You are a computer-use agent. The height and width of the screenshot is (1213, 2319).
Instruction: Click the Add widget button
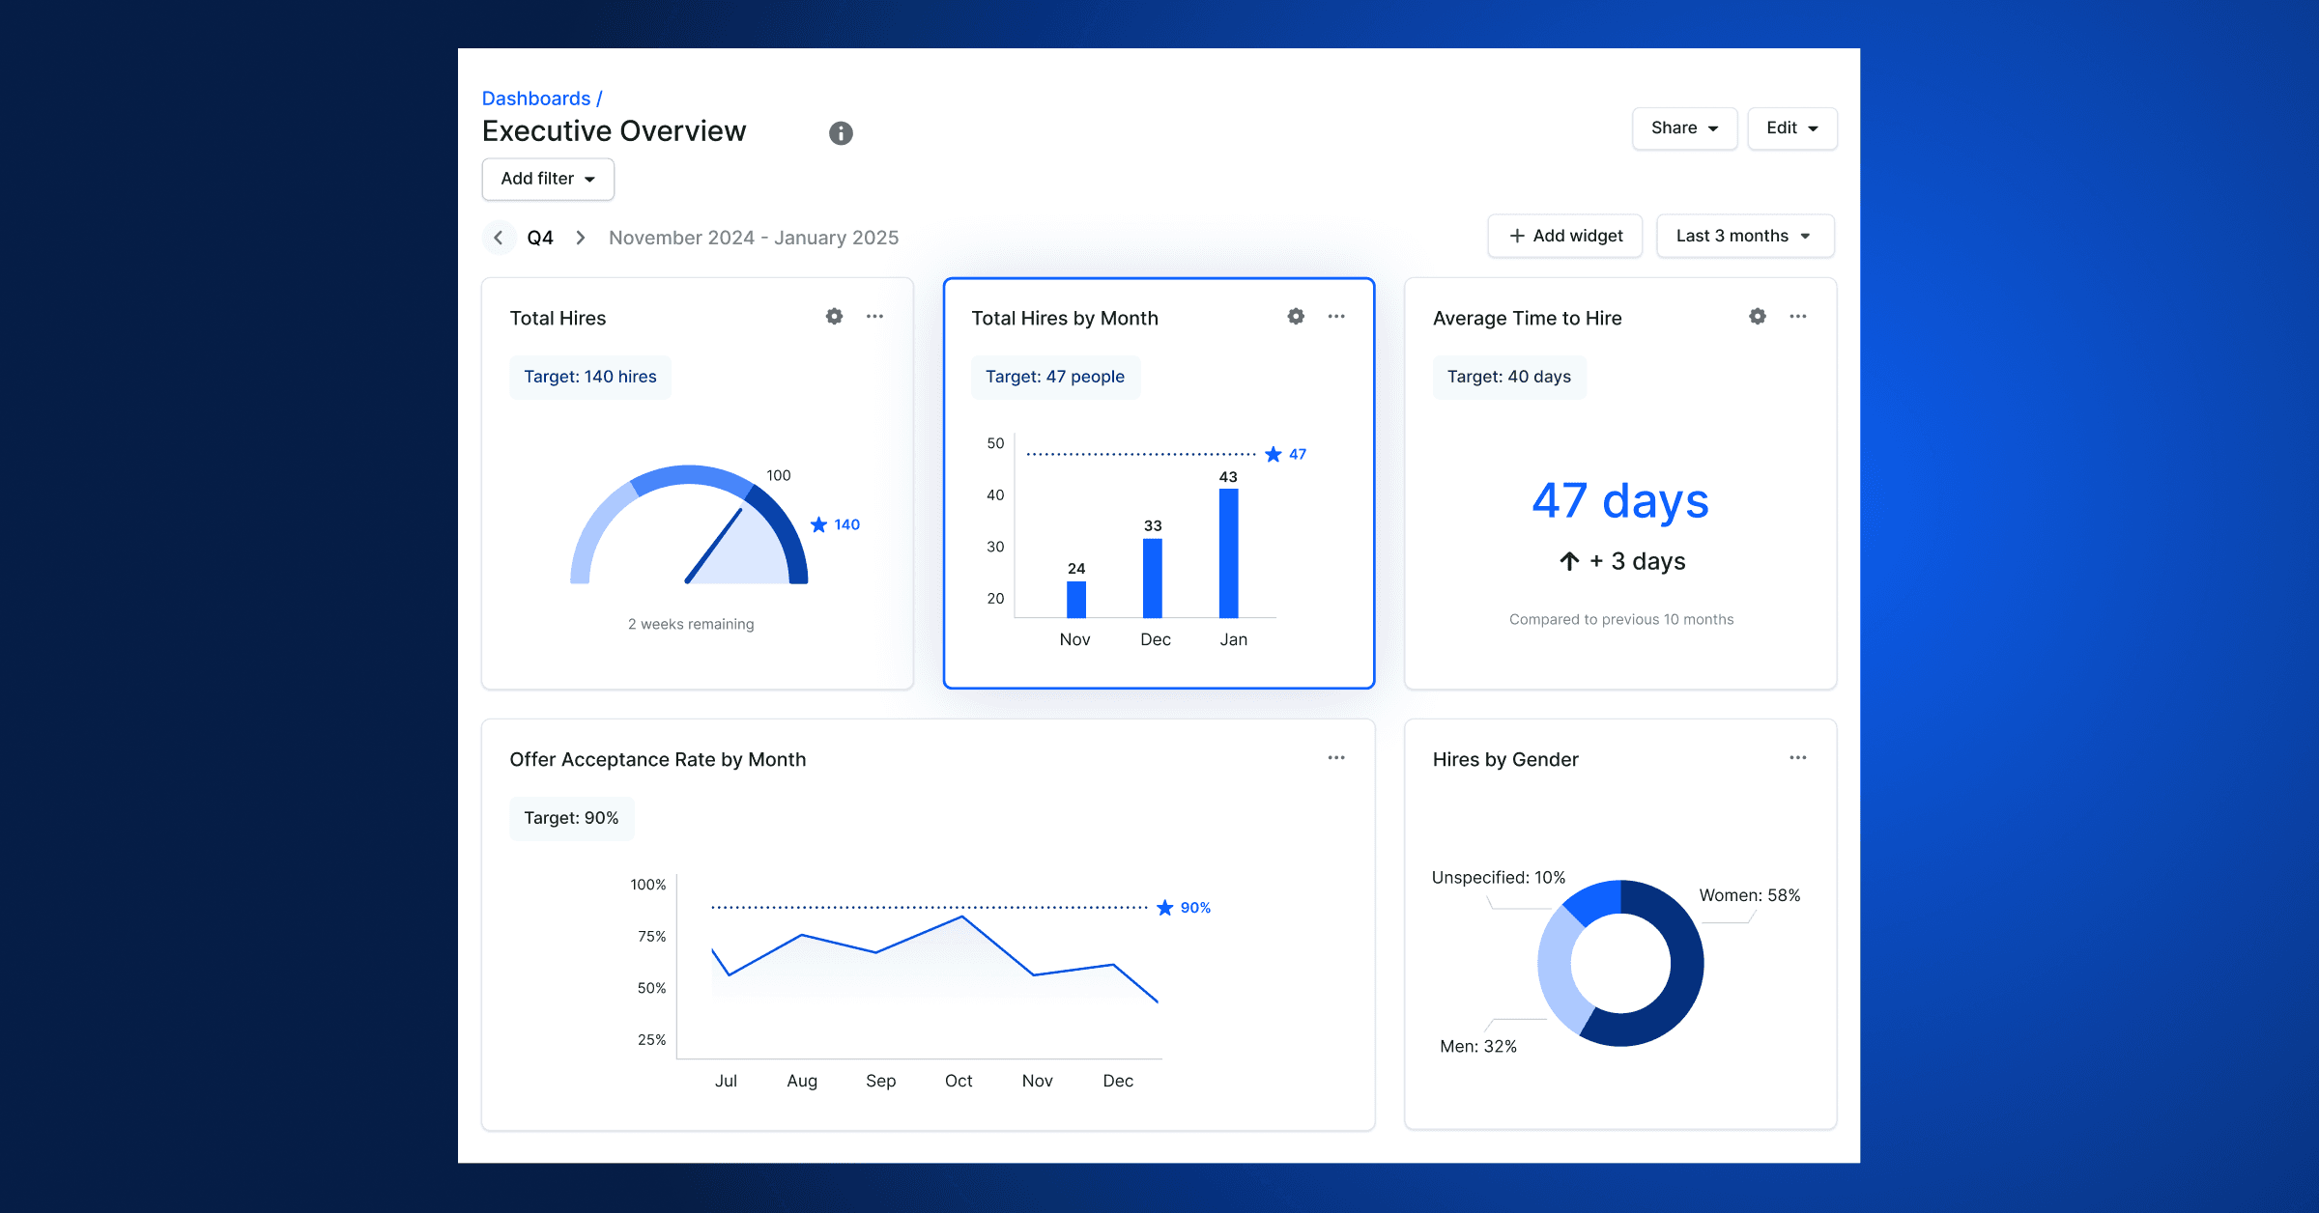pos(1564,236)
